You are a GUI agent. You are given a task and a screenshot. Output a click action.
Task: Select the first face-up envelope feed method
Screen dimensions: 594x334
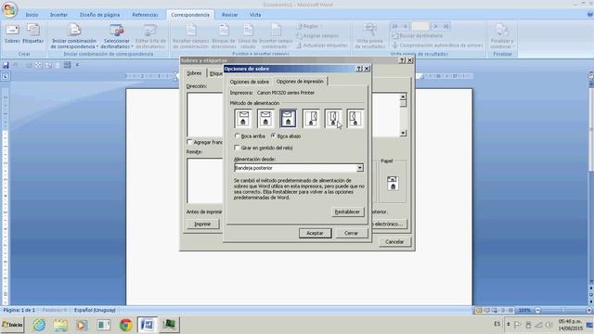[x=243, y=119]
